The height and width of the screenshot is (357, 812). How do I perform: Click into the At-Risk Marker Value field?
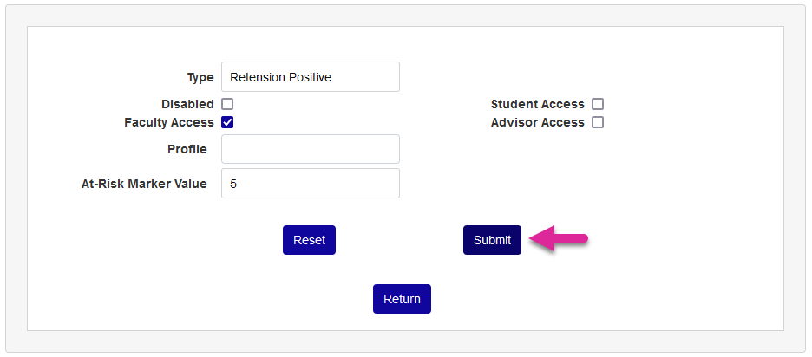click(x=310, y=184)
